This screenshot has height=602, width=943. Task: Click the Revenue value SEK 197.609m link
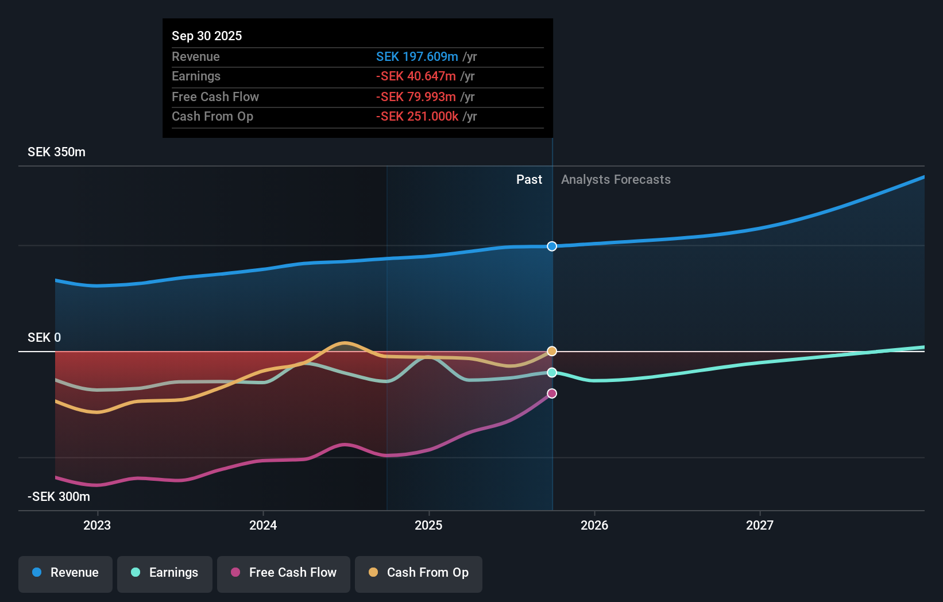coord(418,56)
